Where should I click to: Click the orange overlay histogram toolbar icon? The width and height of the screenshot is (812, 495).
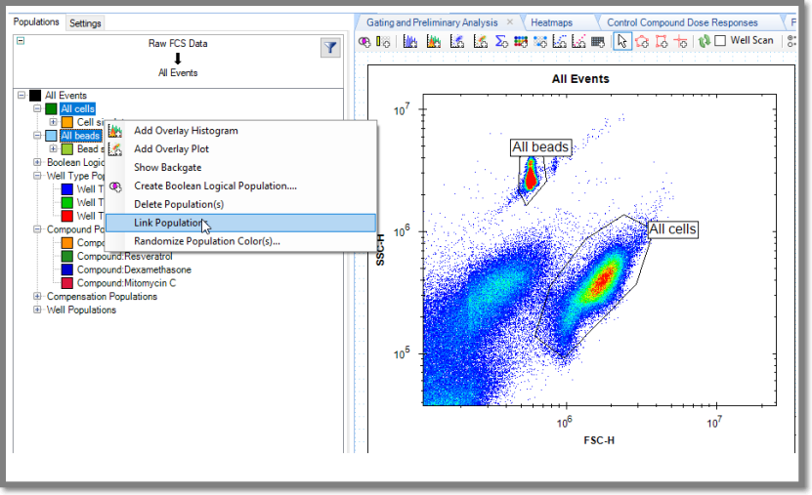434,41
